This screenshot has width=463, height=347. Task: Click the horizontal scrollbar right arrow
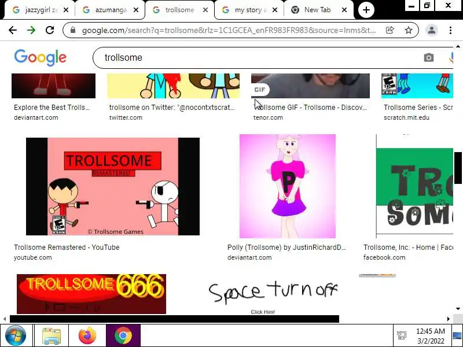pos(448,319)
